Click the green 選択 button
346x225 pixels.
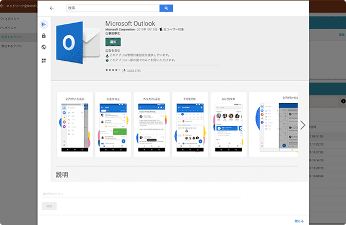point(113,42)
